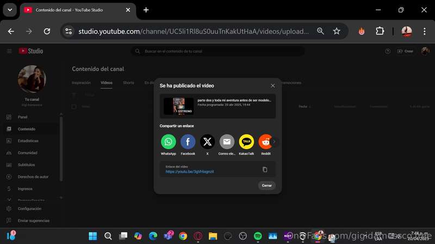This screenshot has height=244, width=435.
Task: Open the published video thumbnail
Action: (x=179, y=106)
